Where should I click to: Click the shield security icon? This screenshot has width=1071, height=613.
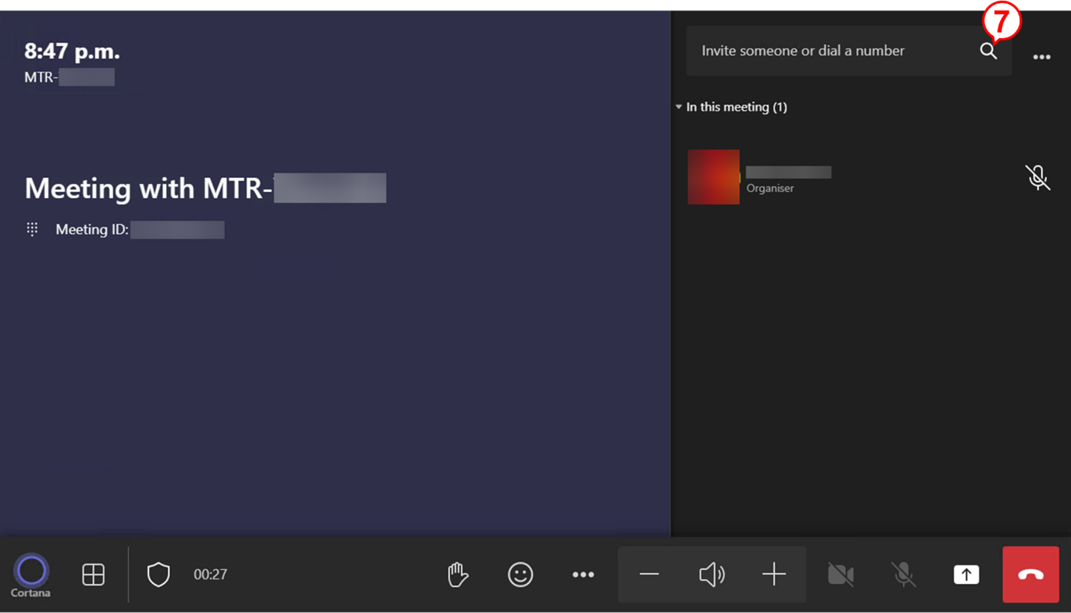click(x=158, y=574)
